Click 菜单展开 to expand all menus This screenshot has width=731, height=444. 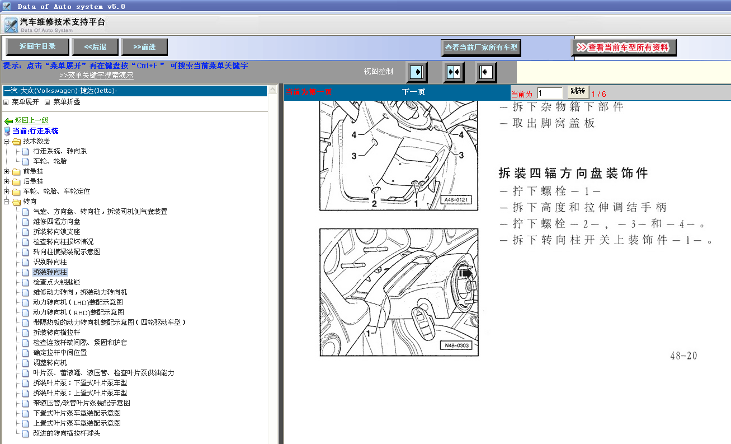[26, 102]
